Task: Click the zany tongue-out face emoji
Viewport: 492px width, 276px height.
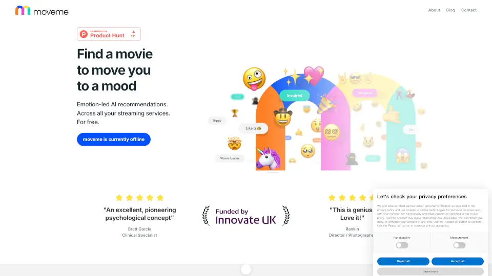Action: pos(254,79)
